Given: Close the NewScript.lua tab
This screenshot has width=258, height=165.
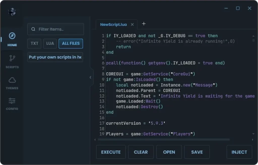Looking at the screenshot, I should (x=132, y=24).
